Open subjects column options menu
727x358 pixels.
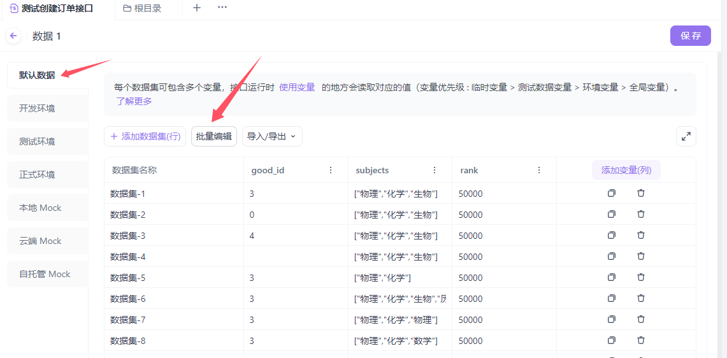click(435, 170)
